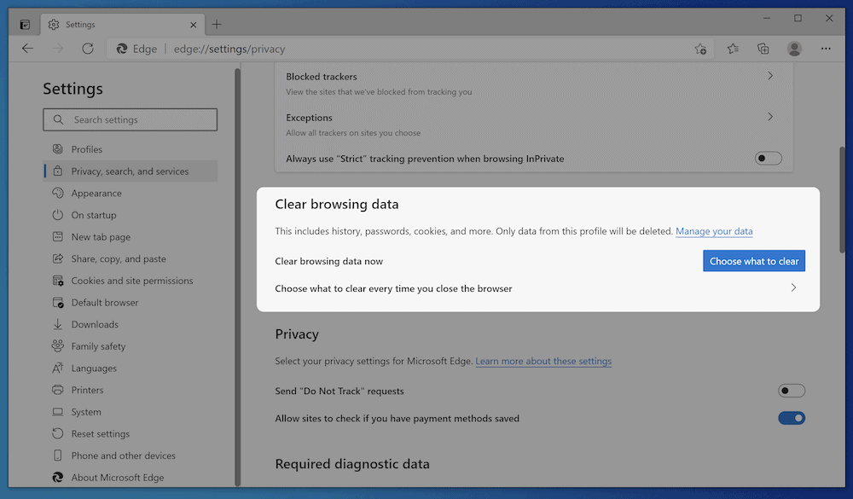Open the Manage your data link
The height and width of the screenshot is (499, 853).
714,231
